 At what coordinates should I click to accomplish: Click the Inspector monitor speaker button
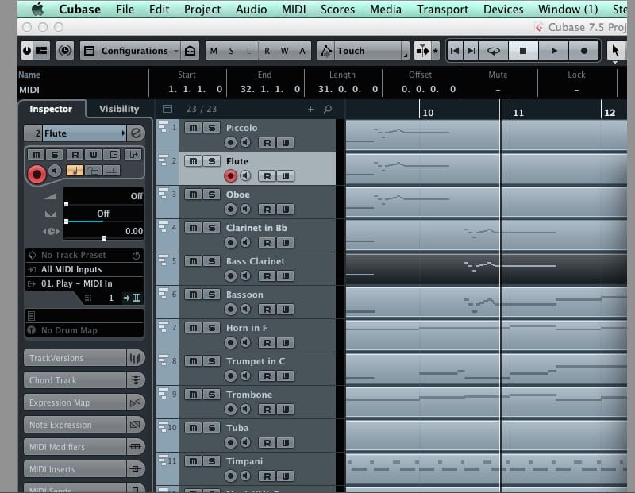pyautogui.click(x=55, y=171)
